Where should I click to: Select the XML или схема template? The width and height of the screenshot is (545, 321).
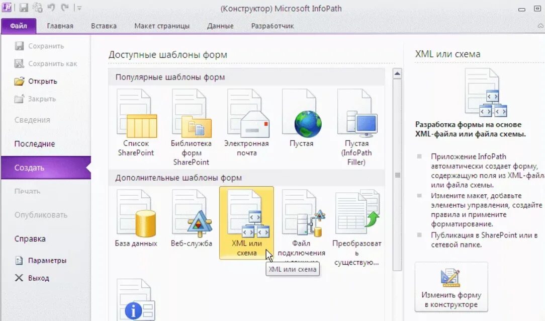[x=246, y=223]
